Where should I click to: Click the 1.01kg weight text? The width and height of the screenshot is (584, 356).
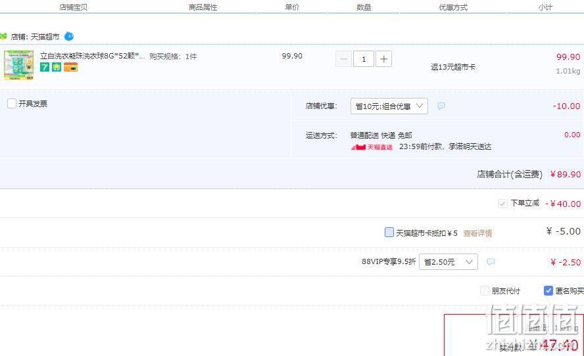pos(568,71)
